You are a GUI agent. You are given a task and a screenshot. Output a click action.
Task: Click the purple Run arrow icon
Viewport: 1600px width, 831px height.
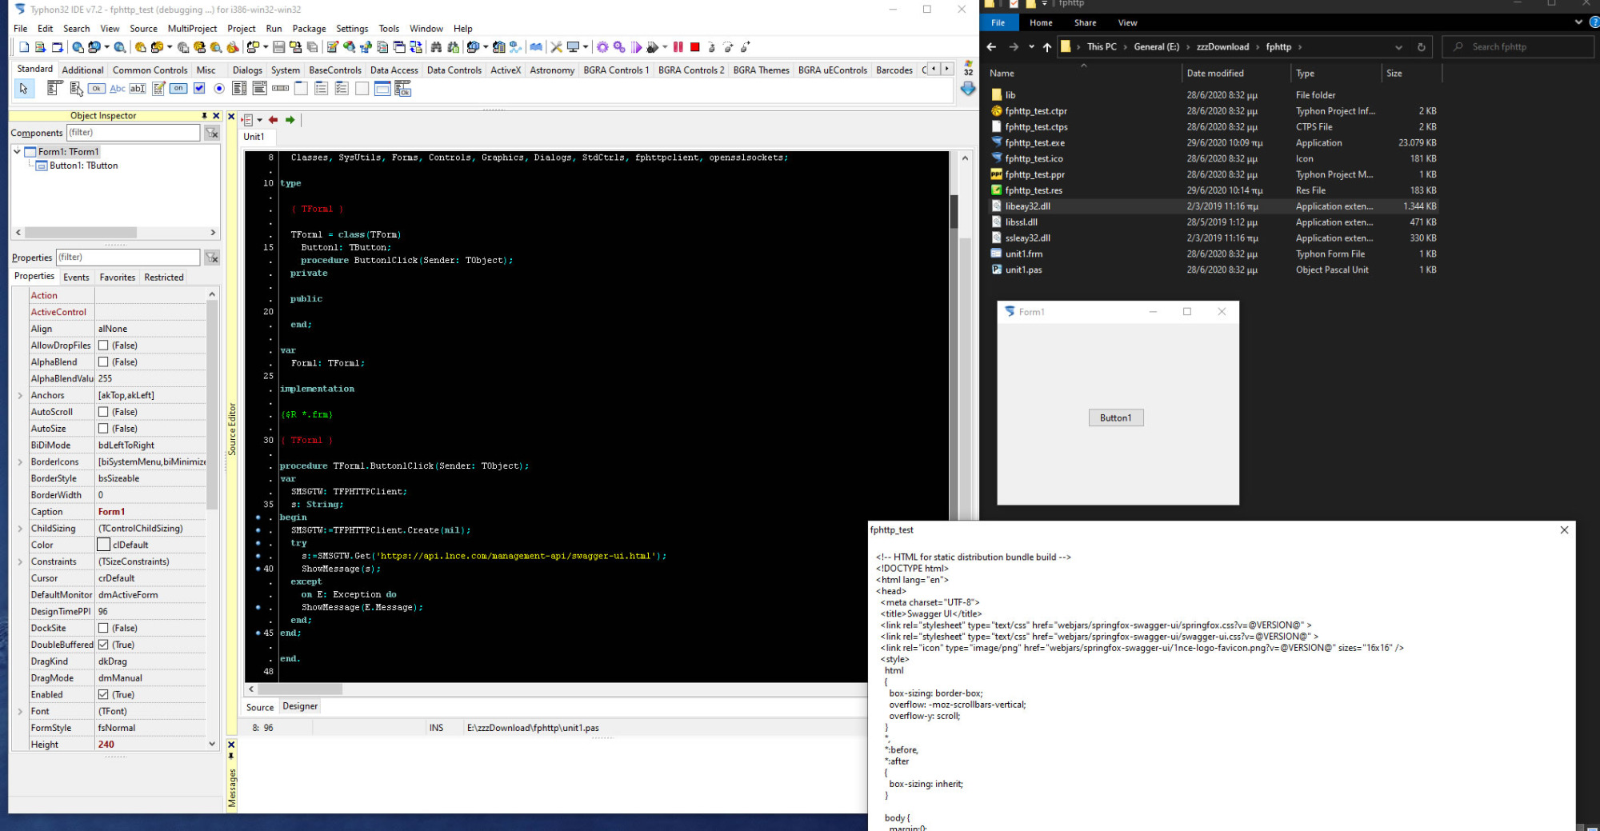[x=636, y=47]
